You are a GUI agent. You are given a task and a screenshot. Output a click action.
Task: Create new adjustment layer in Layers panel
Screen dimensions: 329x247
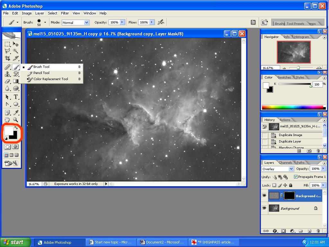tap(292, 231)
